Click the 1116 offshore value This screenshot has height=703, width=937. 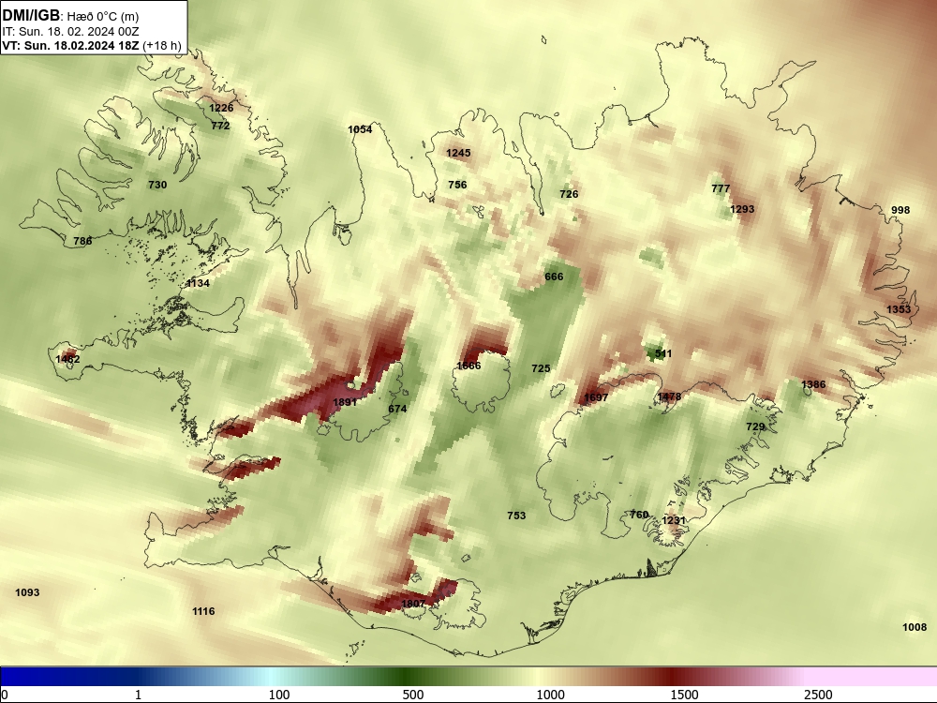pyautogui.click(x=203, y=611)
